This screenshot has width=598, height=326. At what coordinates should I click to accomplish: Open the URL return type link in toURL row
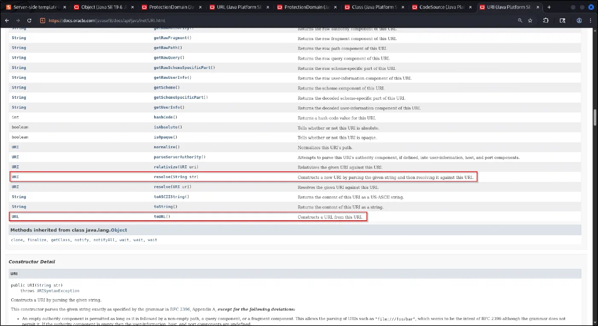click(x=15, y=216)
